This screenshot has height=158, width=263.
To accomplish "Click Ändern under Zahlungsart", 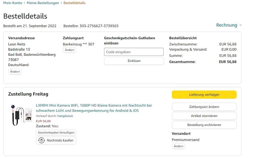I will click(69, 50).
